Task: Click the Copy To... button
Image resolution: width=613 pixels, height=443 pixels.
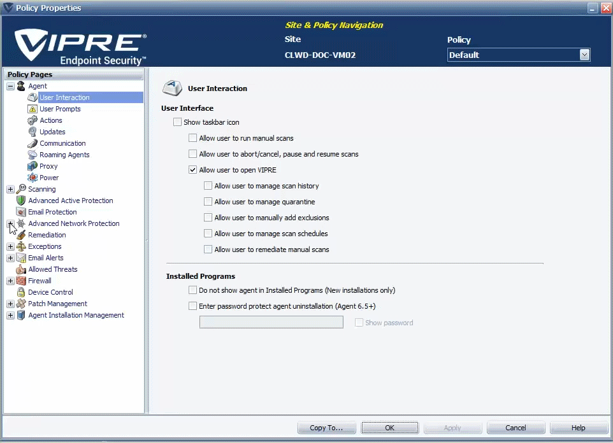Action: pos(326,428)
